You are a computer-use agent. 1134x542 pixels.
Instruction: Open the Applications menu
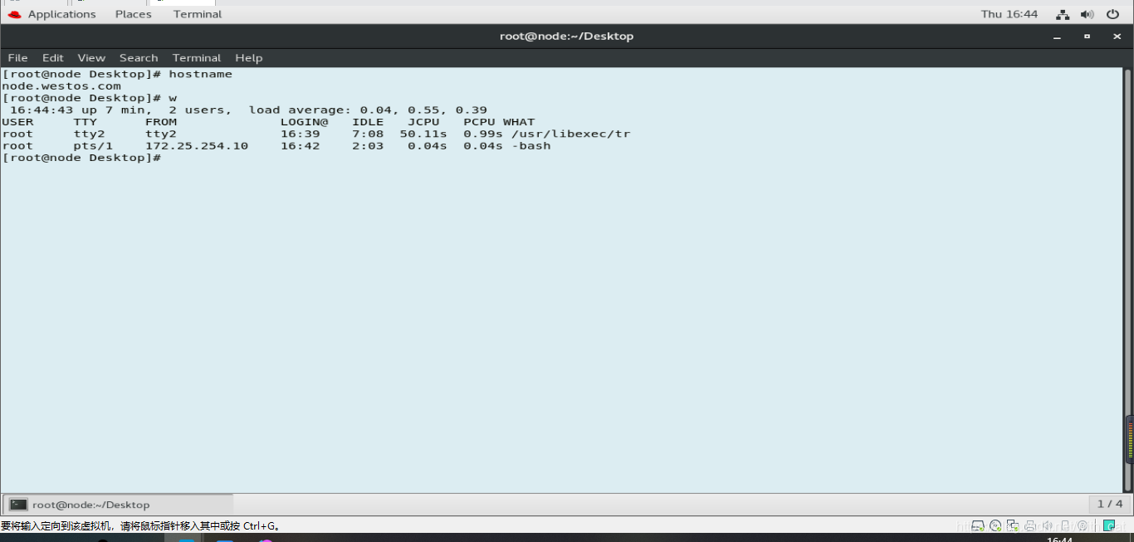click(61, 14)
